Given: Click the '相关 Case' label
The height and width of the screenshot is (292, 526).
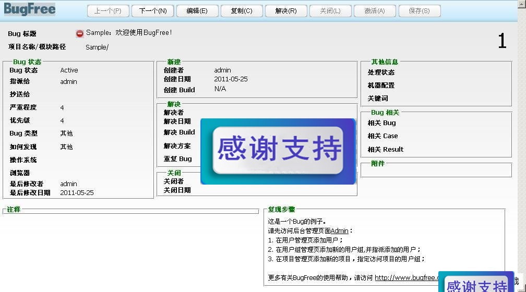Looking at the screenshot, I should pos(383,136).
